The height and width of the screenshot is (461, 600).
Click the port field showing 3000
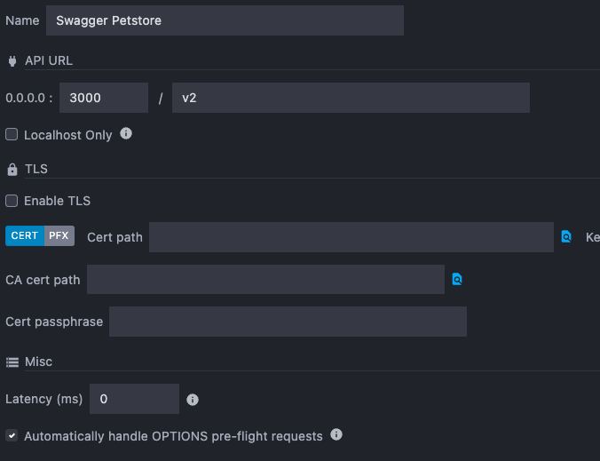pyautogui.click(x=104, y=98)
